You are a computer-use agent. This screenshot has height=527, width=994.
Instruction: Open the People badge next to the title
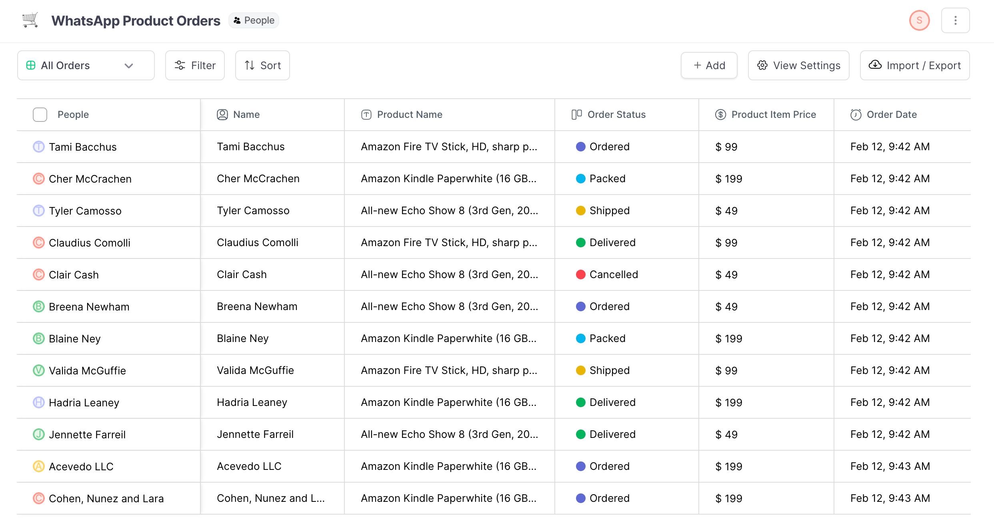[254, 20]
